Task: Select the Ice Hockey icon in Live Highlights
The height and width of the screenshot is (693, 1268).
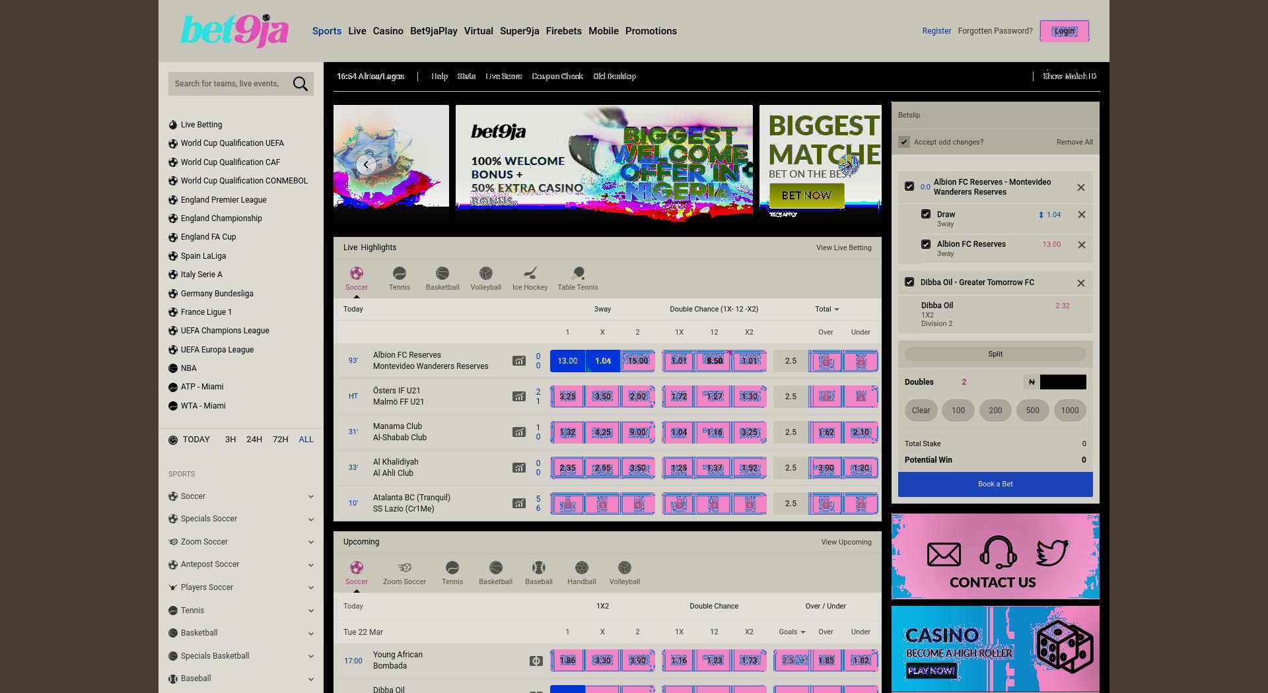Action: pyautogui.click(x=530, y=273)
